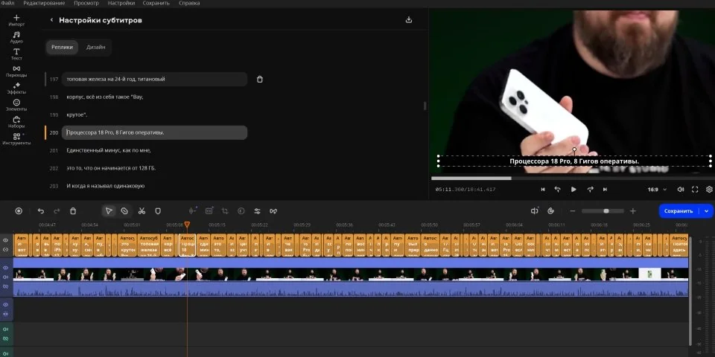Open the Инструменты (Tools) sidebar panel

coord(16,138)
